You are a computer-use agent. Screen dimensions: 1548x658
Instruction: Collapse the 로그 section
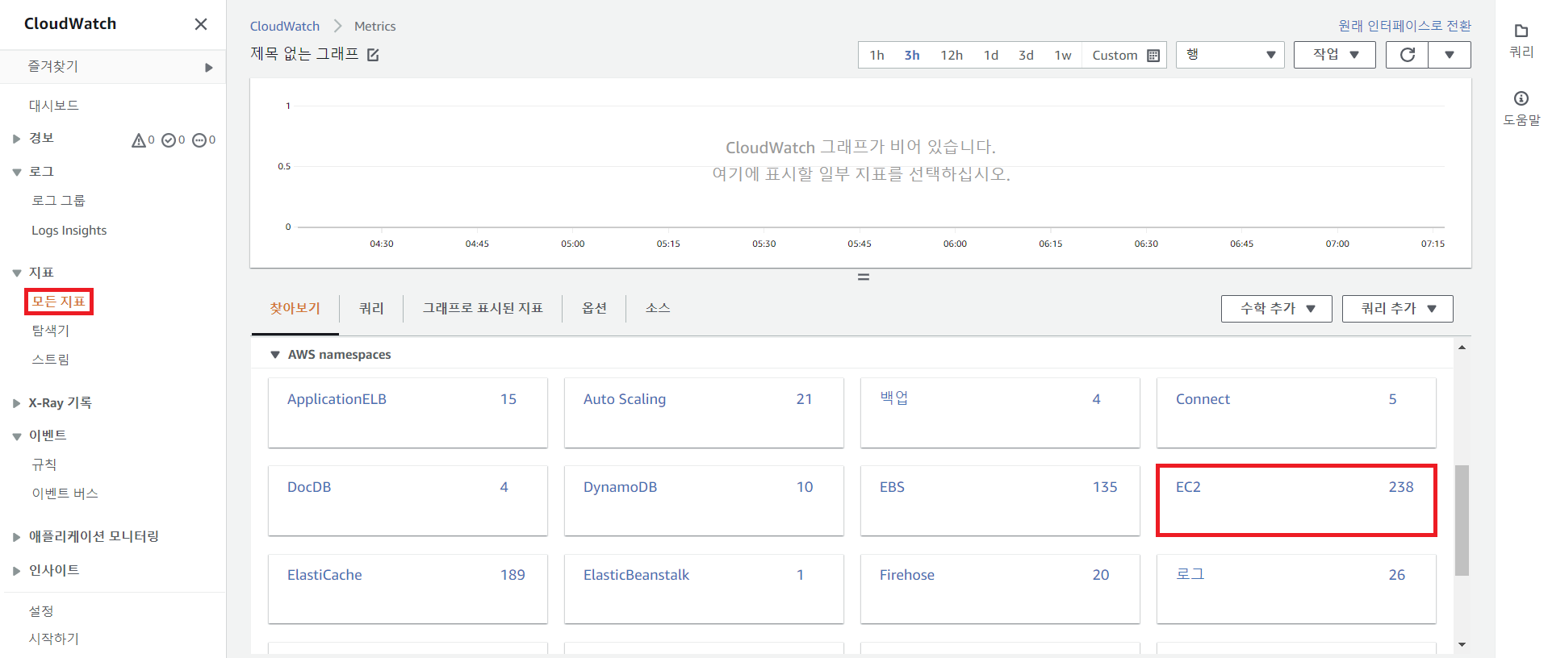tap(16, 173)
